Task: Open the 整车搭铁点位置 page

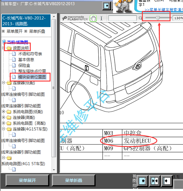Action: point(32,71)
